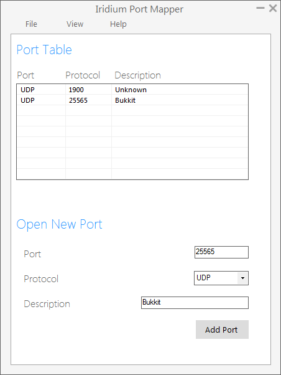The image size is (281, 375).
Task: Focus the Port number input field
Action: [x=221, y=252]
